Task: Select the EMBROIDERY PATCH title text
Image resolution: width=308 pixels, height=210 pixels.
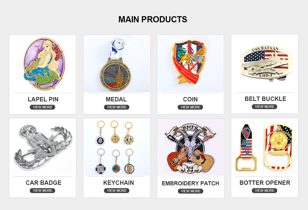Action: click(x=190, y=184)
